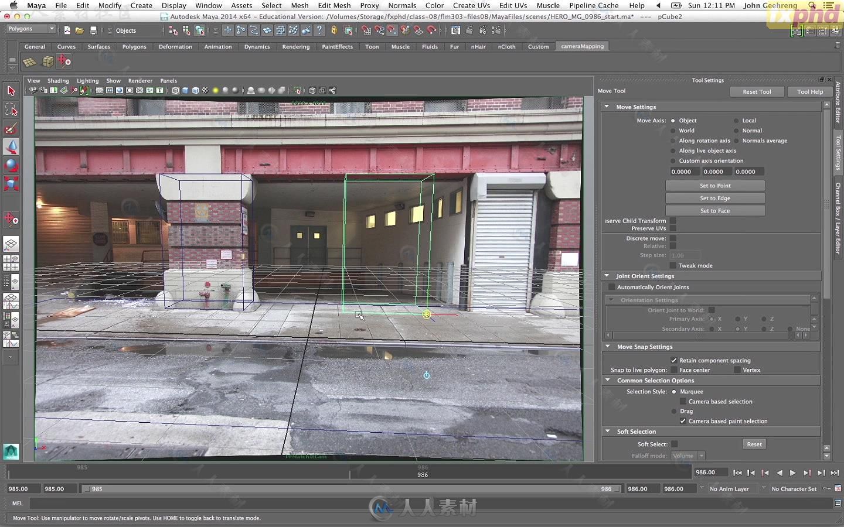The image size is (844, 527).
Task: Click Tool Help button
Action: click(x=810, y=91)
